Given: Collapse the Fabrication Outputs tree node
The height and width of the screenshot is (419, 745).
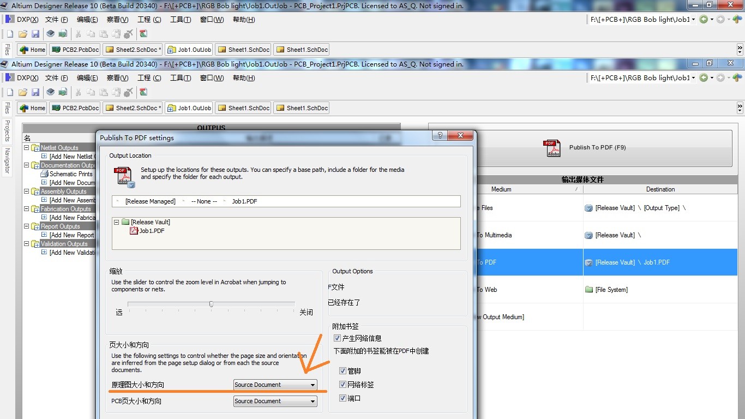Looking at the screenshot, I should click(x=27, y=209).
